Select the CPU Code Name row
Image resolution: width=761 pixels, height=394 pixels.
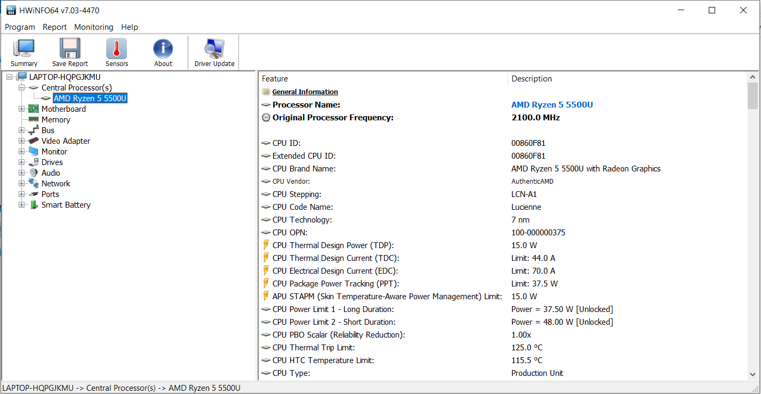[302, 207]
